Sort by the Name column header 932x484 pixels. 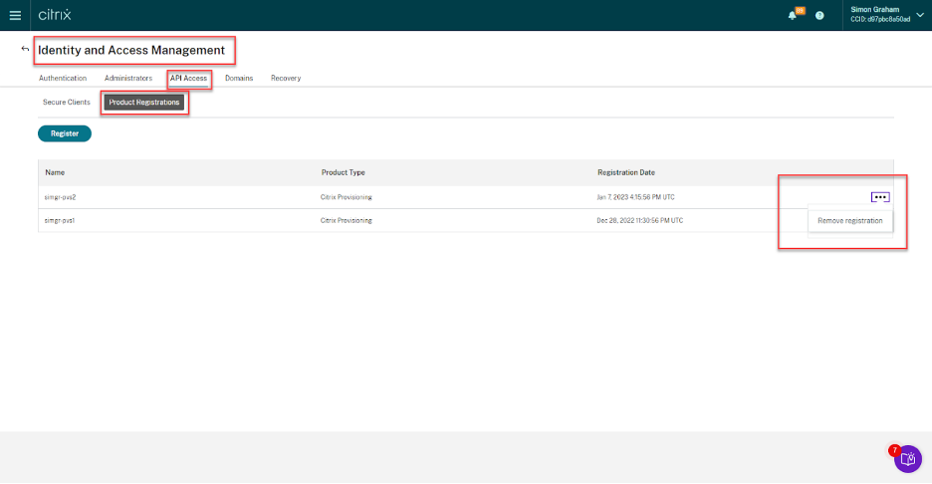click(x=55, y=172)
